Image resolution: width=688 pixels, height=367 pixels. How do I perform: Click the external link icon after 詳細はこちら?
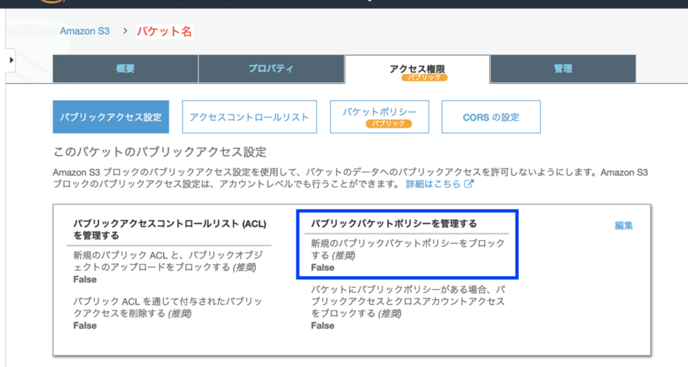[469, 184]
